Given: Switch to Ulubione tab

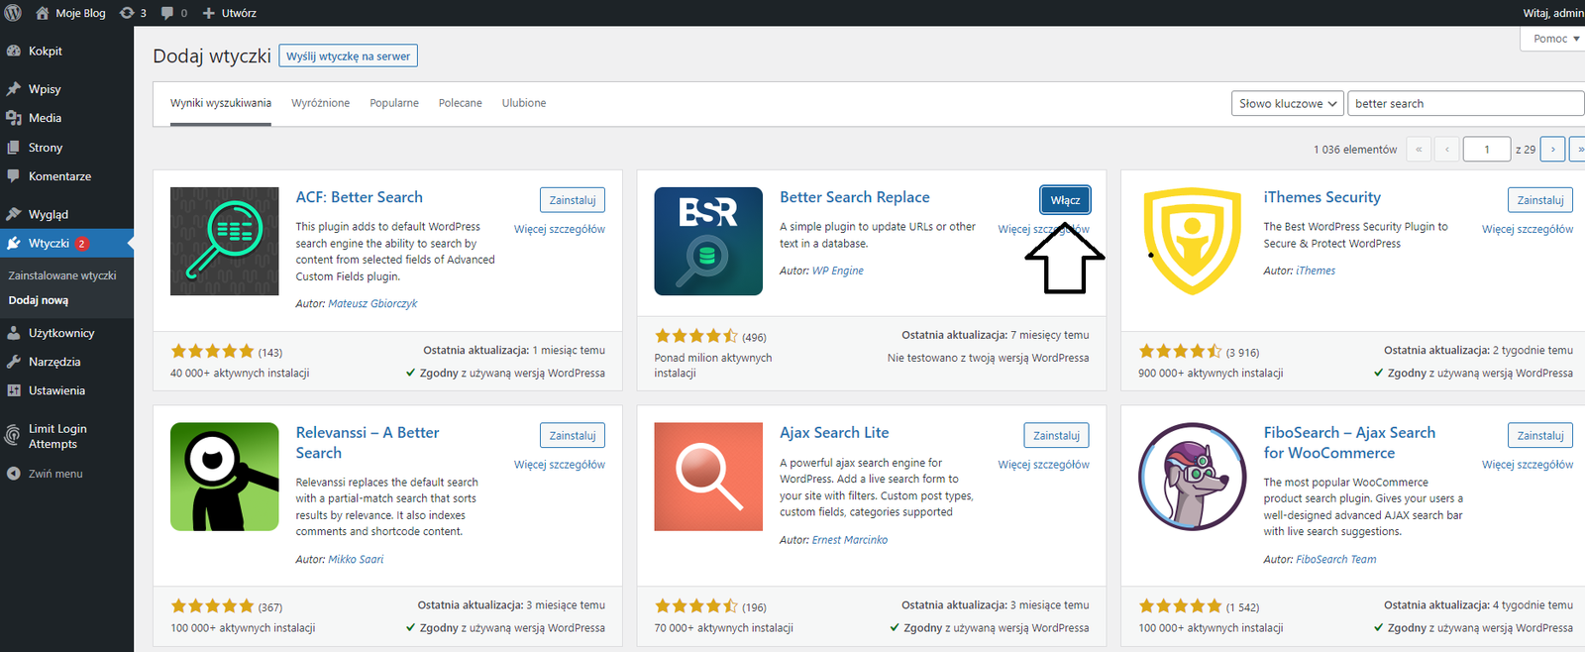Looking at the screenshot, I should [x=524, y=103].
